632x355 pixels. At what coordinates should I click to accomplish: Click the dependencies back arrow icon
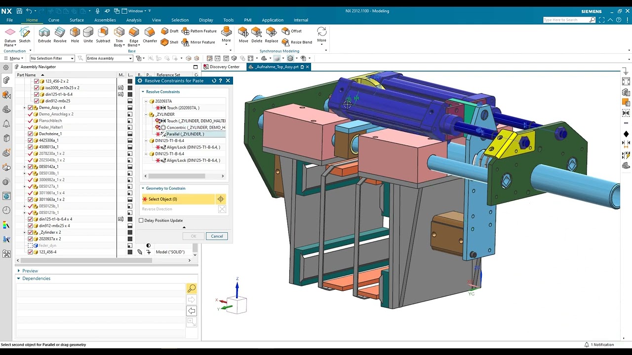click(x=192, y=311)
